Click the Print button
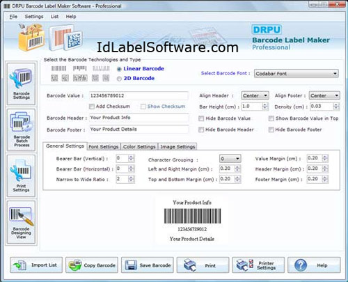Image resolution: width=348 pixels, height=282 pixels. coord(203,265)
